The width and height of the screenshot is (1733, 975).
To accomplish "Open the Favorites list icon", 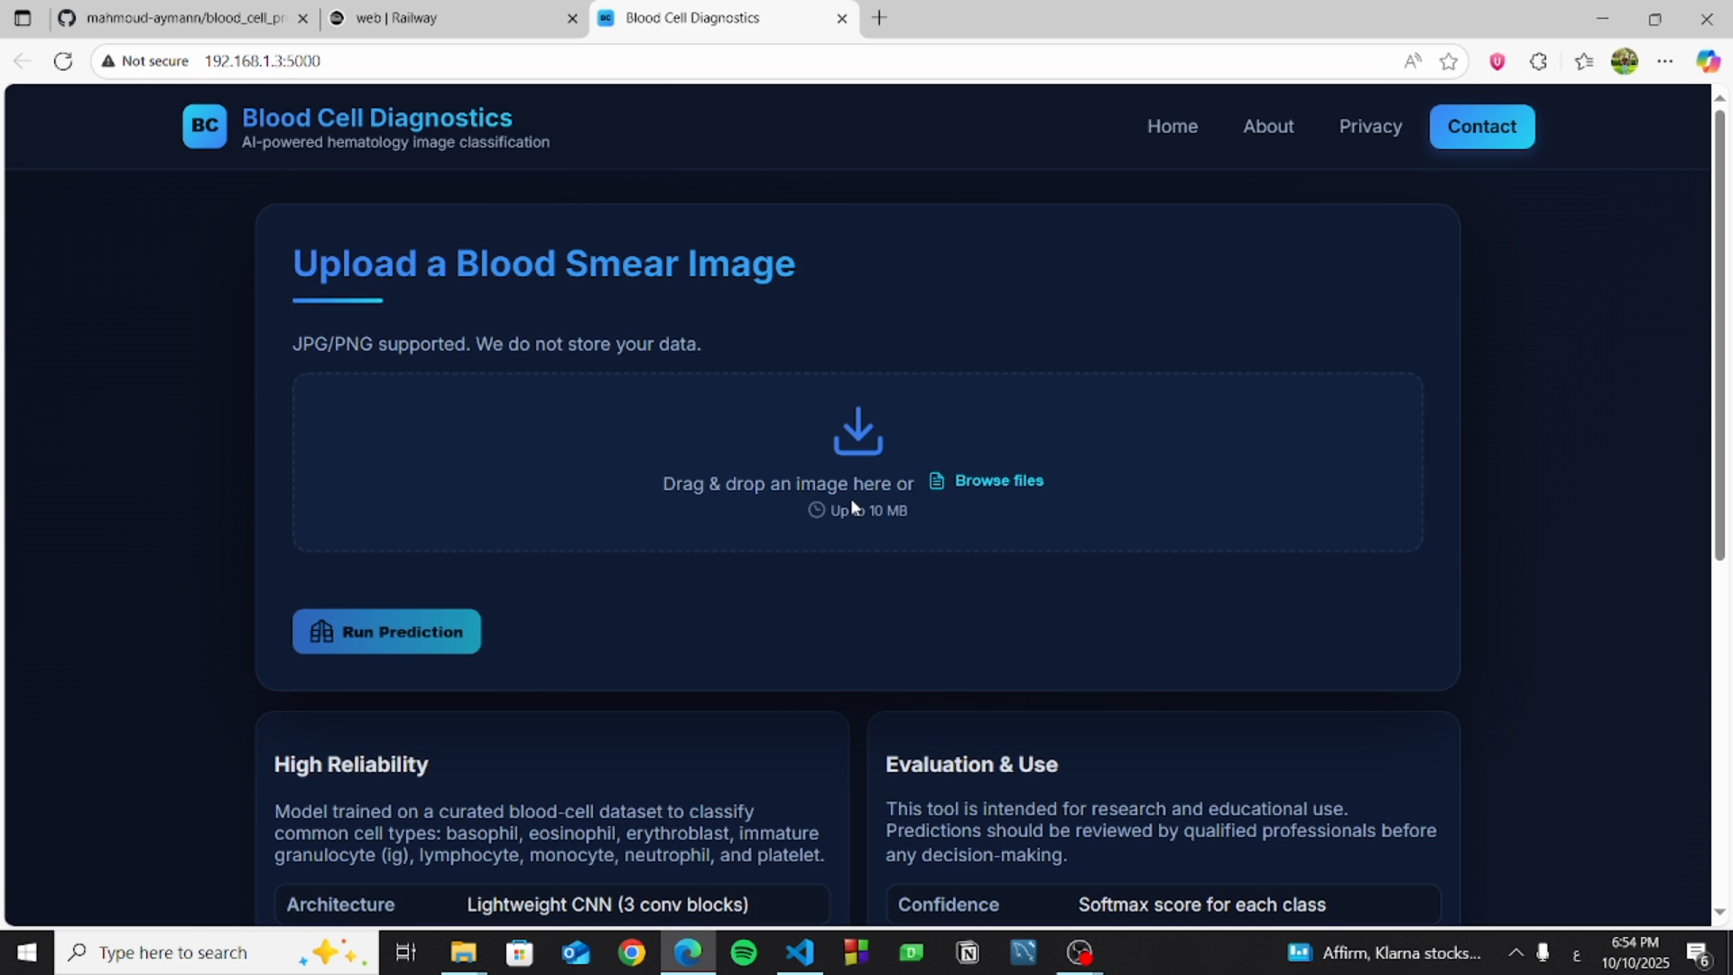I will (x=1584, y=60).
